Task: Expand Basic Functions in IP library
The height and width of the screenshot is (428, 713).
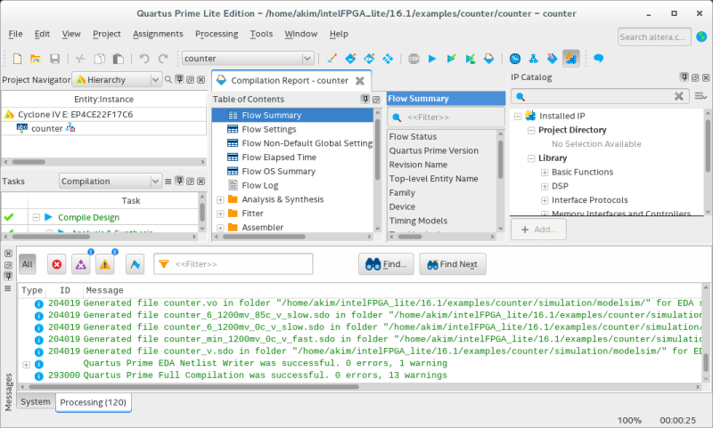Action: (x=545, y=173)
